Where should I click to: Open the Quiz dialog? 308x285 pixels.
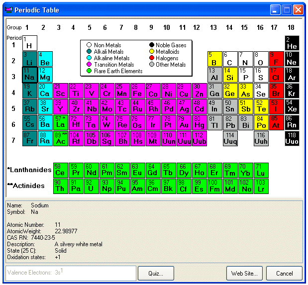pos(156,273)
